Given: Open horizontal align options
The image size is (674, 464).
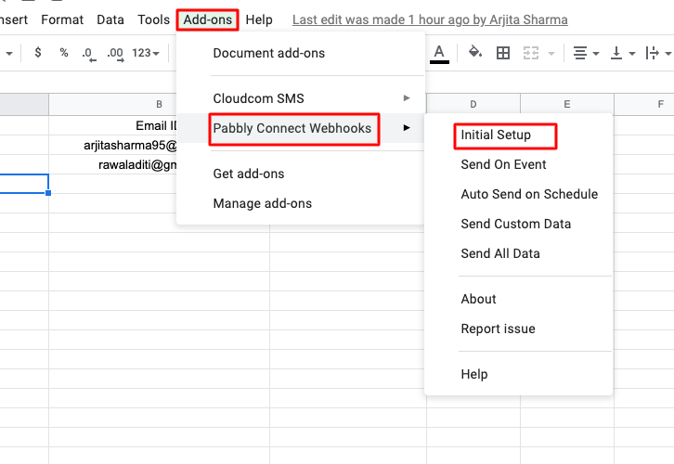Looking at the screenshot, I should [586, 53].
